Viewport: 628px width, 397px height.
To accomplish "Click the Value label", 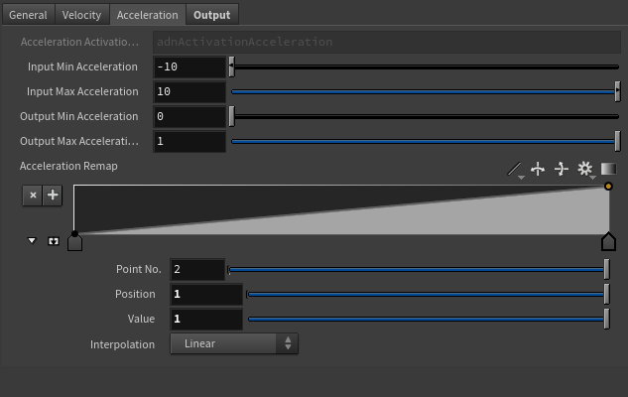I will tap(141, 319).
